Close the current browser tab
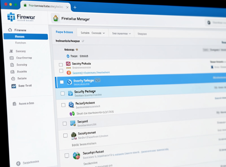 point(67,7)
